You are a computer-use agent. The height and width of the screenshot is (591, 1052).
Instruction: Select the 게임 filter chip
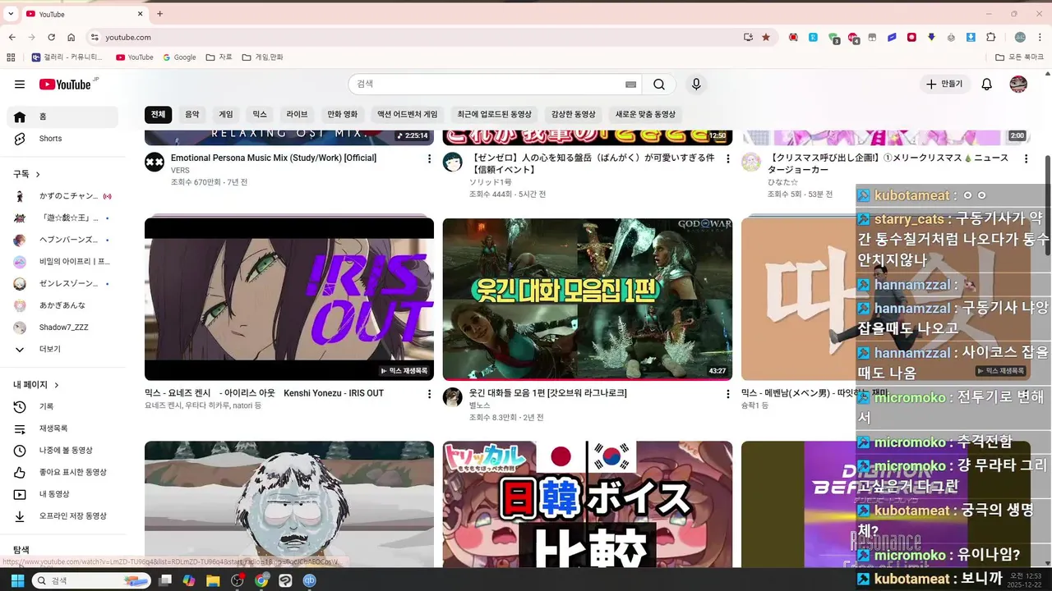point(225,114)
